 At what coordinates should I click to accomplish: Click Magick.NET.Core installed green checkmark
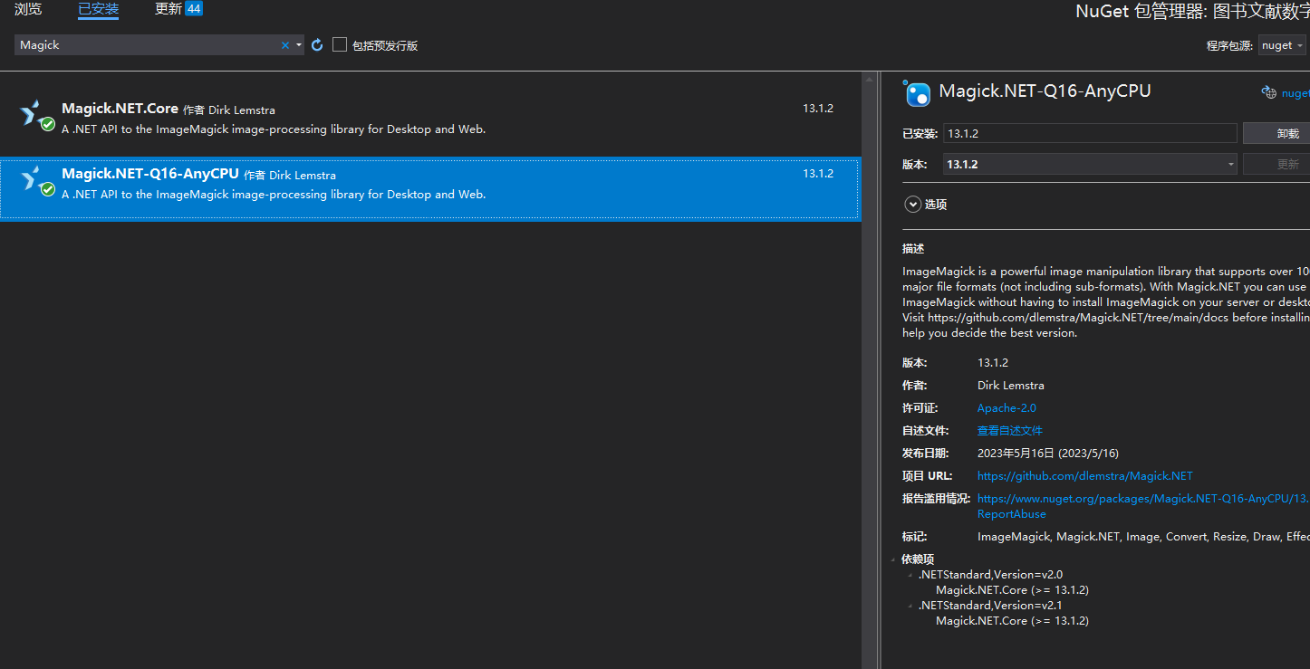(48, 124)
